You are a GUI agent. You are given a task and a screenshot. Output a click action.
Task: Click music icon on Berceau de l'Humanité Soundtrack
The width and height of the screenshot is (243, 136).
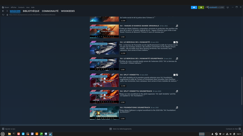coord(177,59)
